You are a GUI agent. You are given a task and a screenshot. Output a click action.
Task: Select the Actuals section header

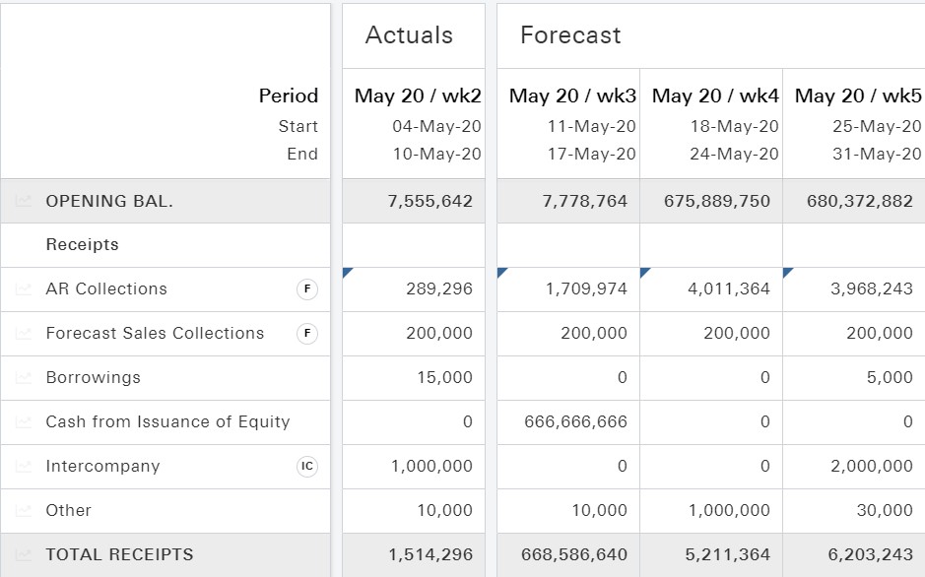click(407, 34)
